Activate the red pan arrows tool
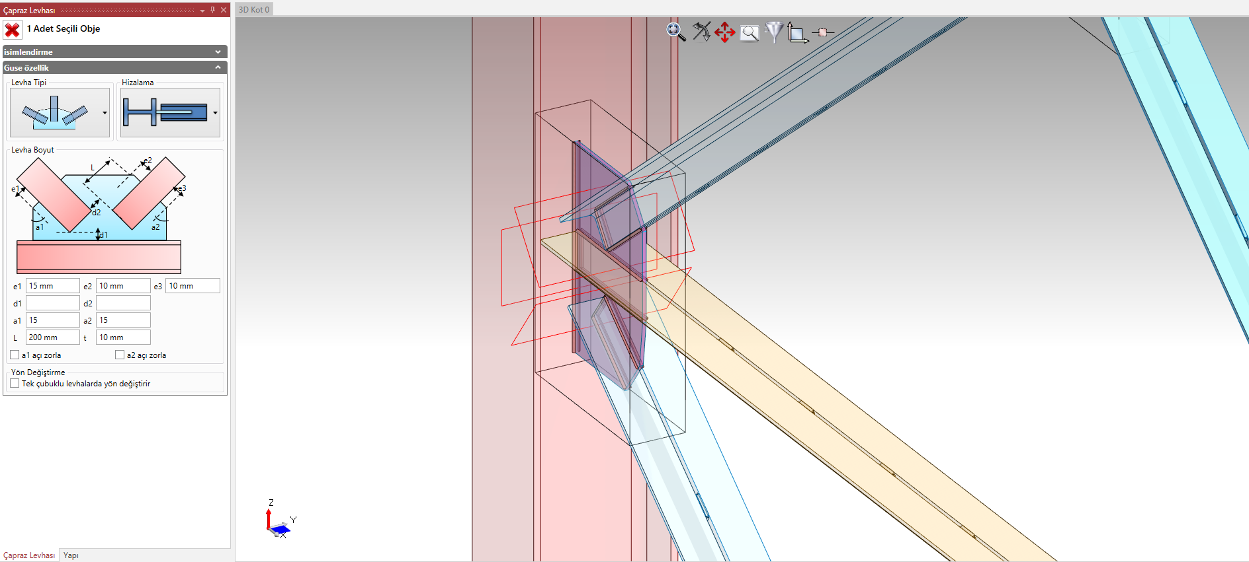Viewport: 1249px width, 562px height. tap(725, 32)
